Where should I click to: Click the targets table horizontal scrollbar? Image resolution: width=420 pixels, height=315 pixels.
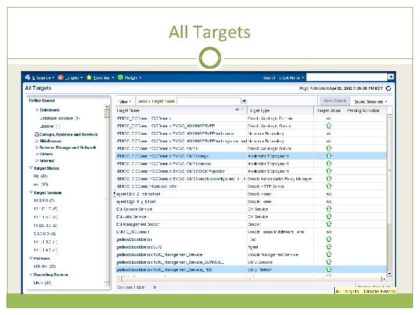(x=251, y=279)
